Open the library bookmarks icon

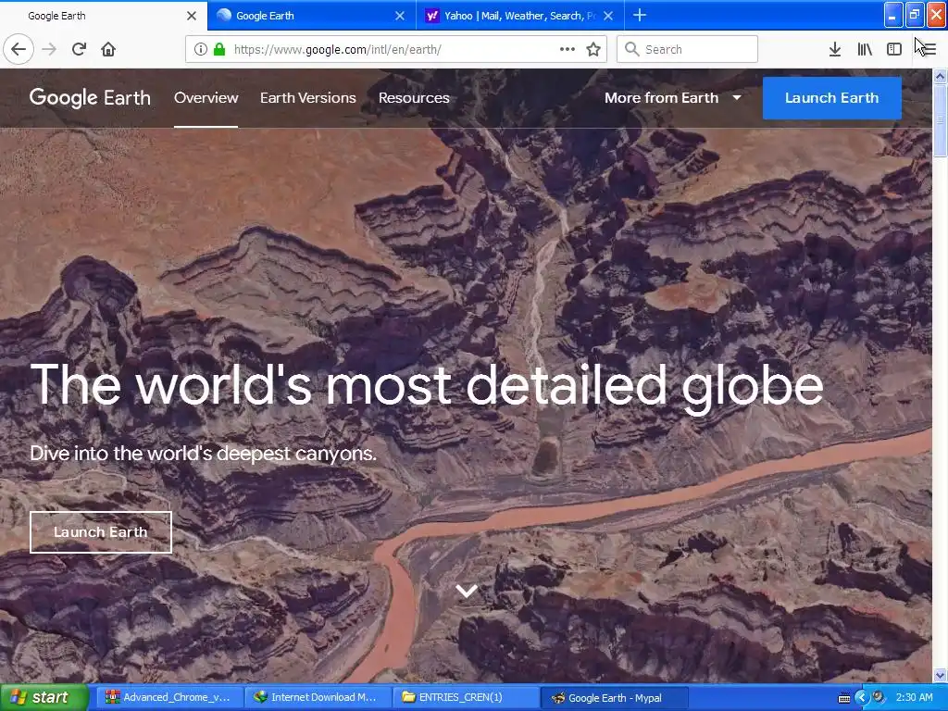[865, 50]
